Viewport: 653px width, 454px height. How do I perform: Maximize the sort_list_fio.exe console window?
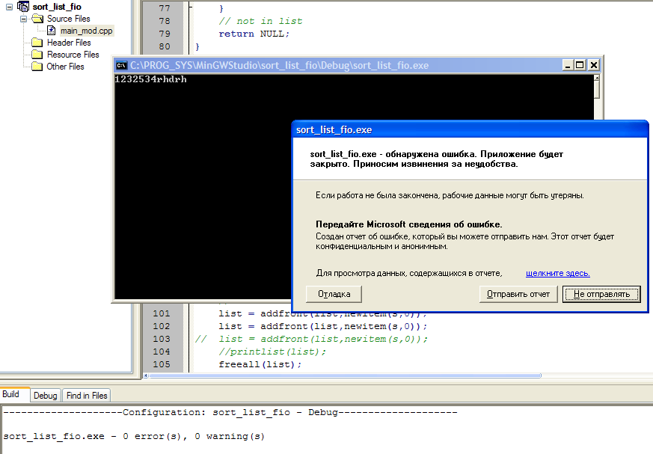point(580,65)
